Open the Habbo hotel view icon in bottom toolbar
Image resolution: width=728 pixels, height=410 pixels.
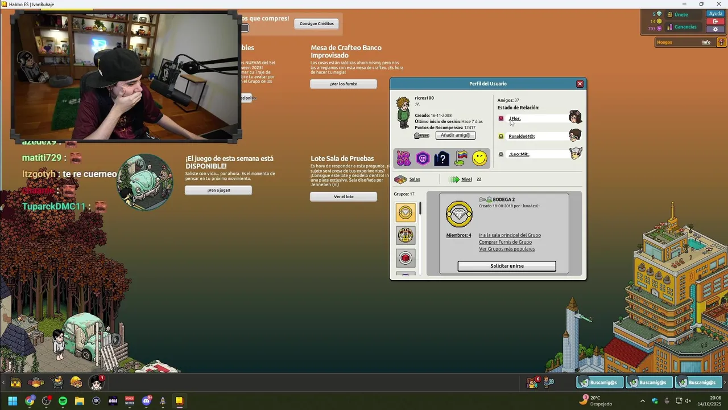point(15,383)
